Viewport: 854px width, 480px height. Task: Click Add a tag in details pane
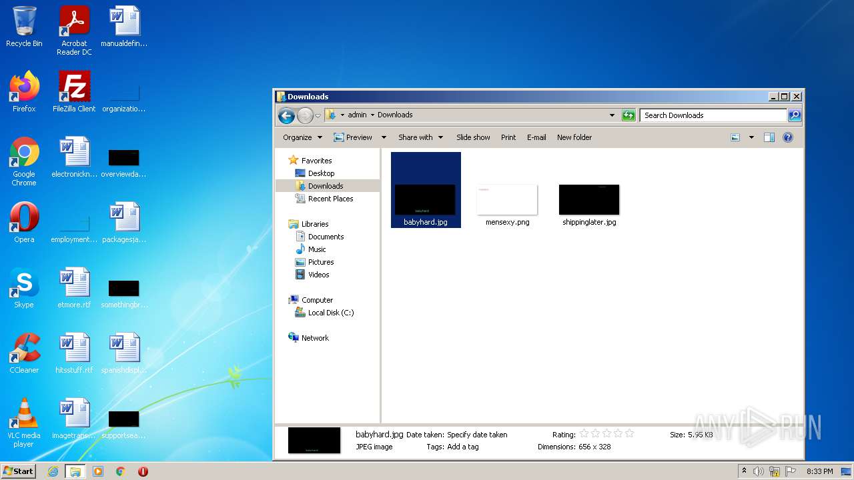tap(463, 447)
